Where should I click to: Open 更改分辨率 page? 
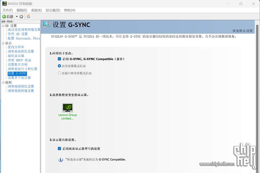(16, 47)
